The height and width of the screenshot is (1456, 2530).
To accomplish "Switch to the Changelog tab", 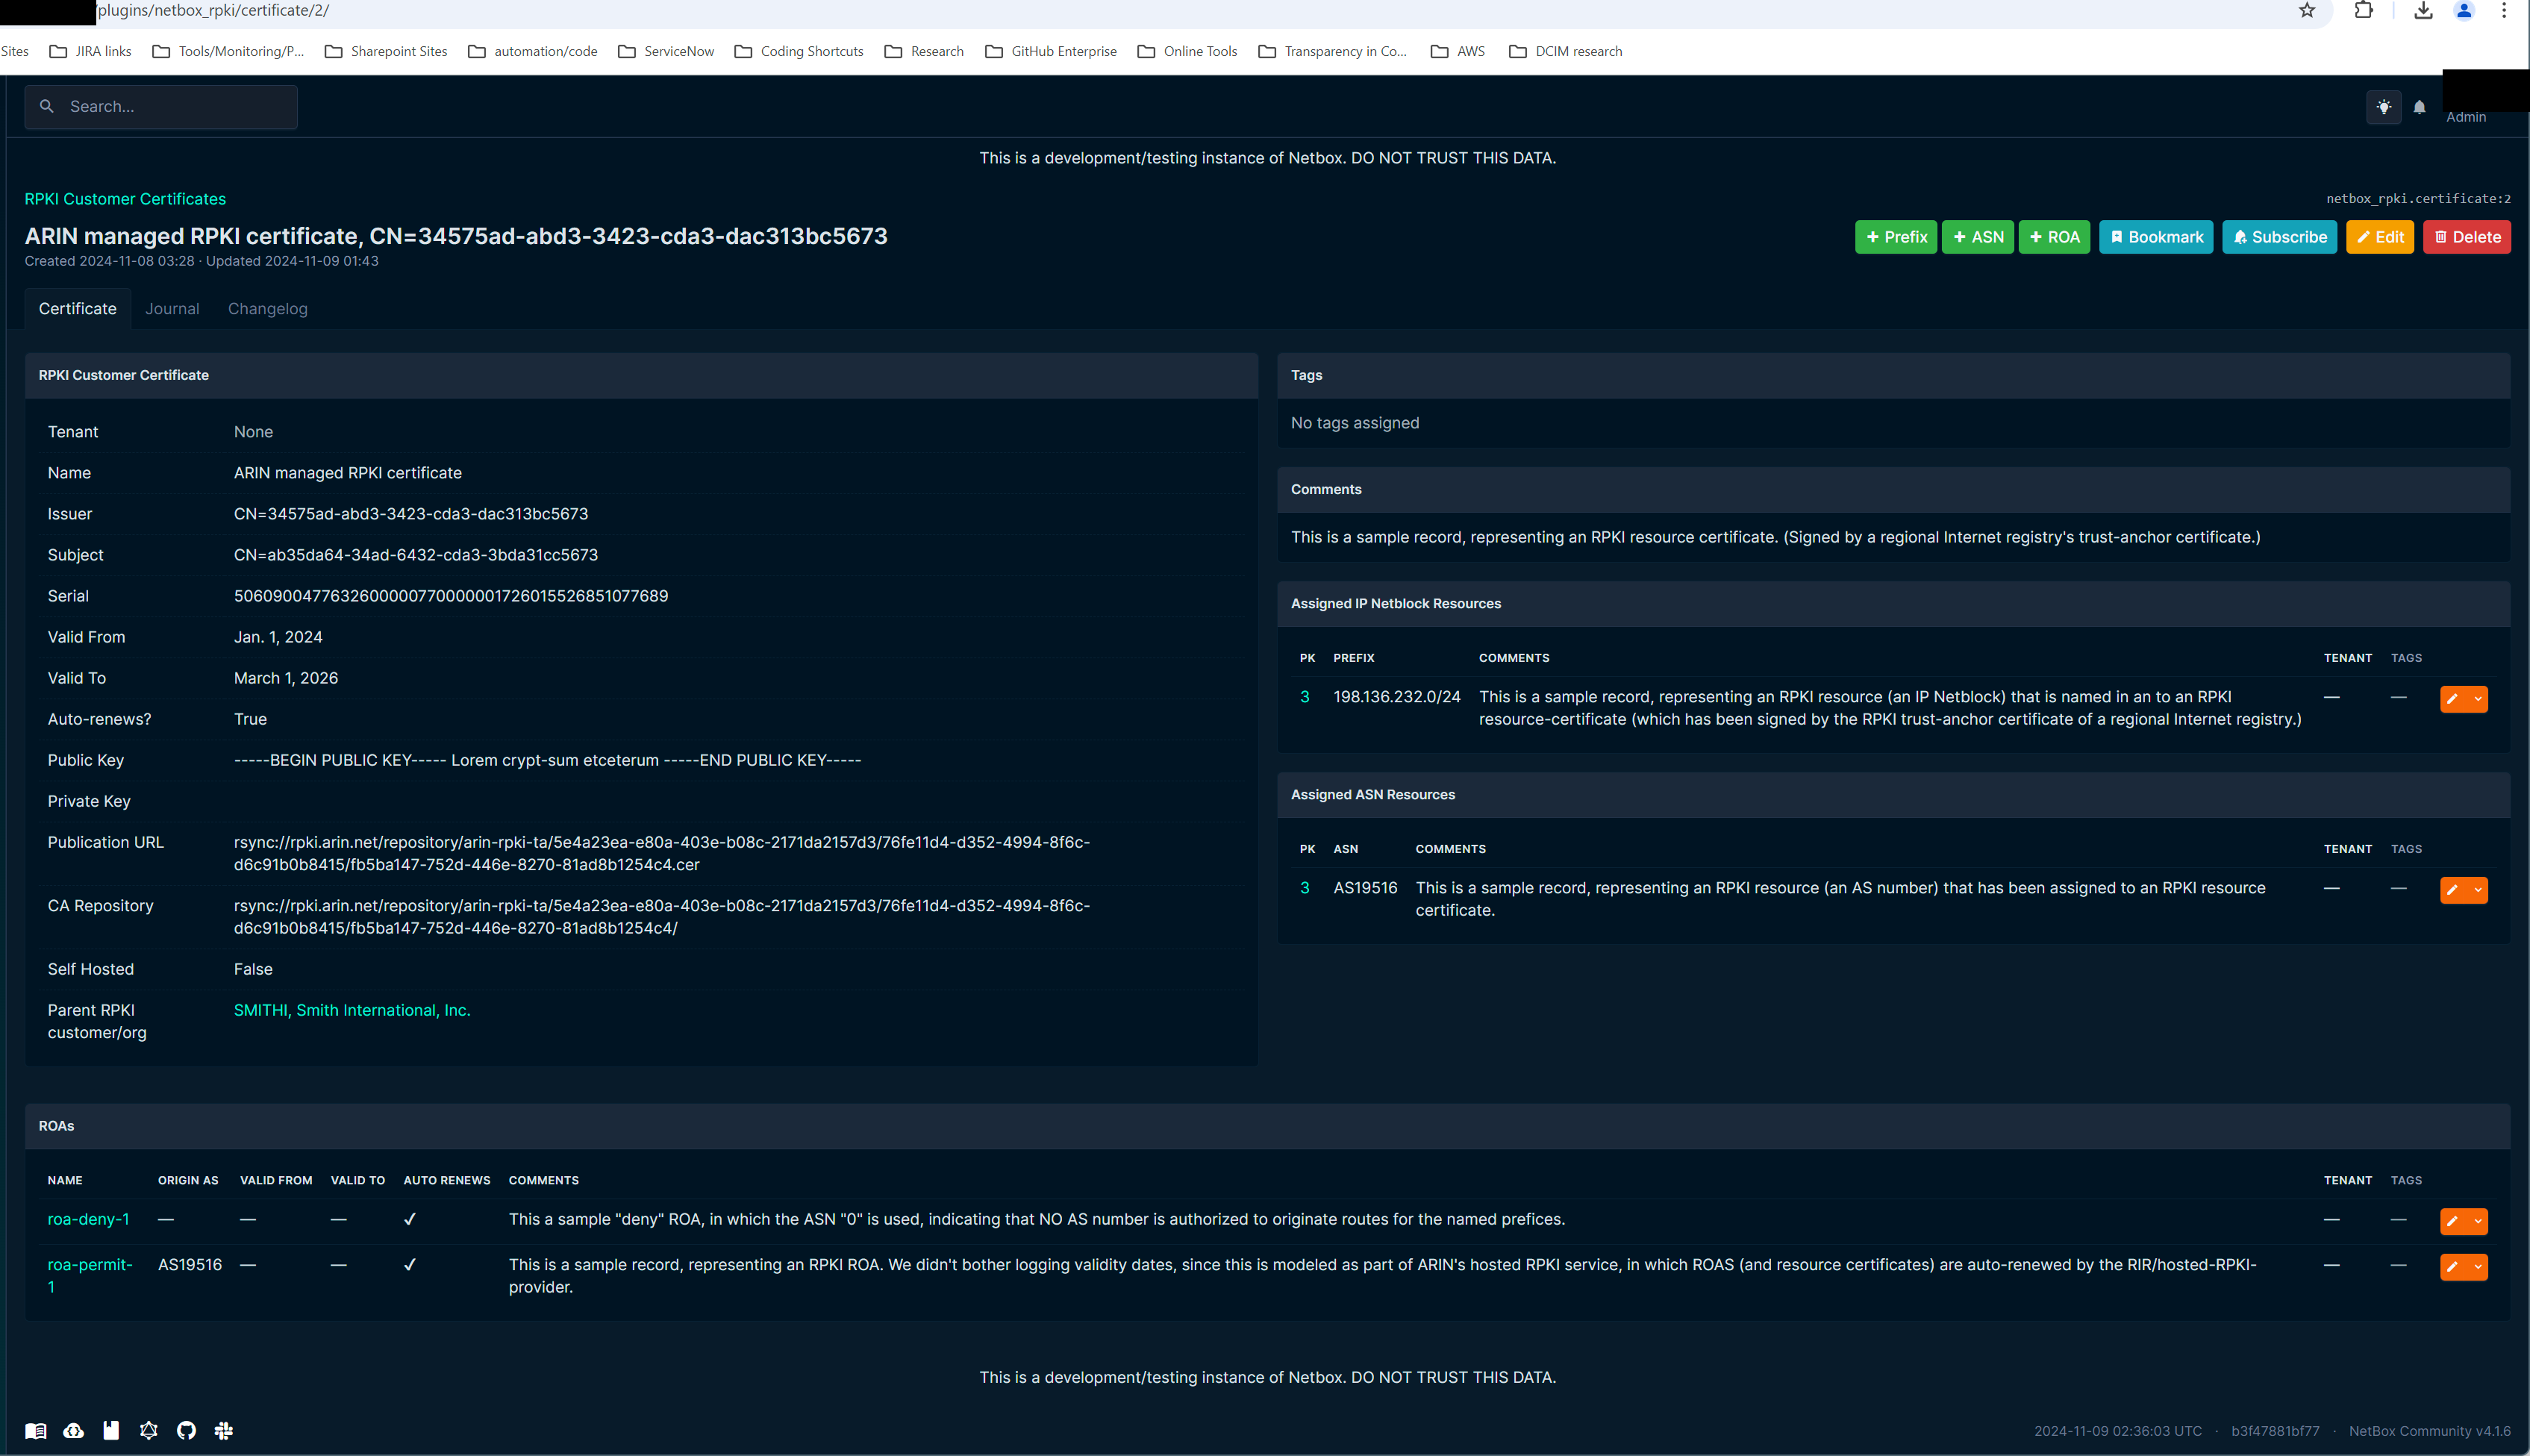I will point(268,309).
